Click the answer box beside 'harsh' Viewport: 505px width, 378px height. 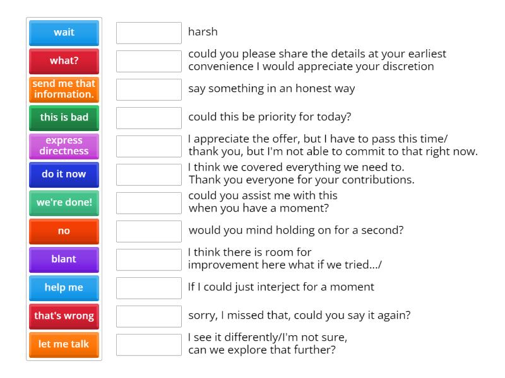coord(148,31)
